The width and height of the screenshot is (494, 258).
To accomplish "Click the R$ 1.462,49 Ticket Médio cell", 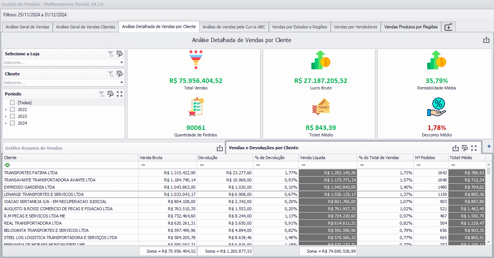I will pos(467,209).
